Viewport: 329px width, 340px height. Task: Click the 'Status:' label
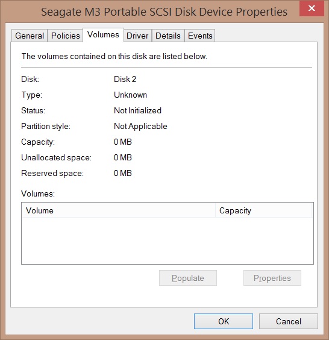click(33, 110)
